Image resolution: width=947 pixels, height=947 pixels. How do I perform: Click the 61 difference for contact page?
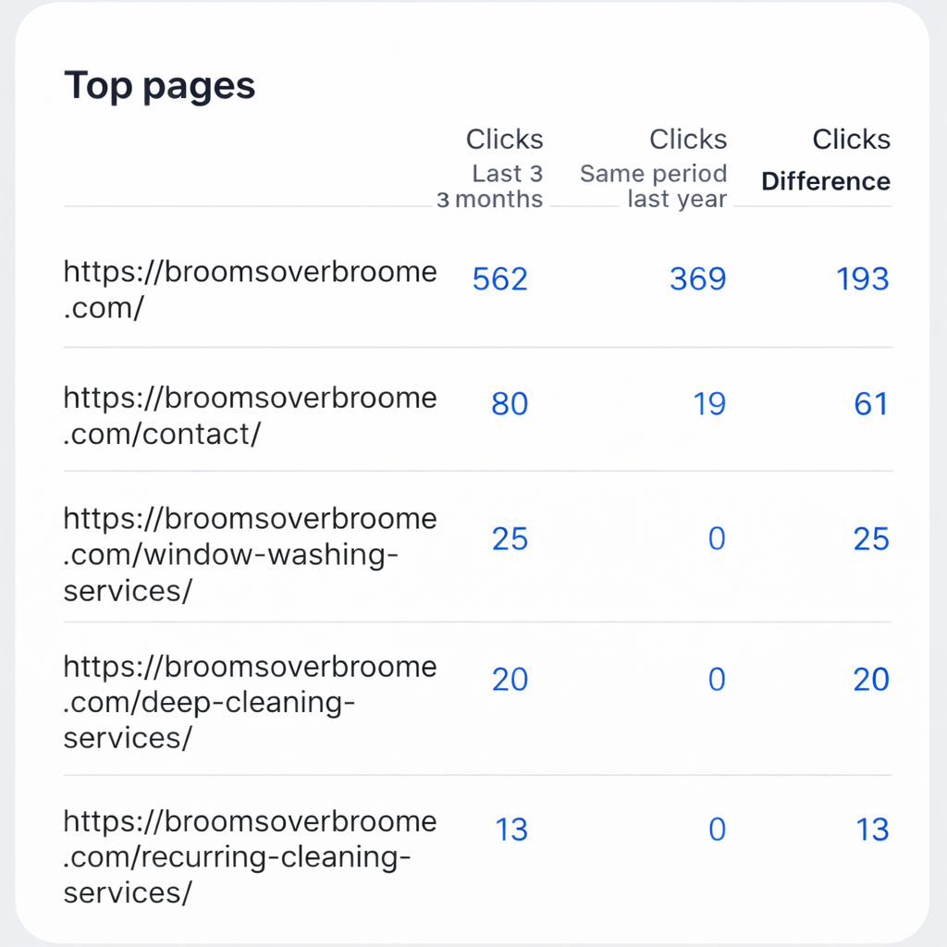point(871,403)
